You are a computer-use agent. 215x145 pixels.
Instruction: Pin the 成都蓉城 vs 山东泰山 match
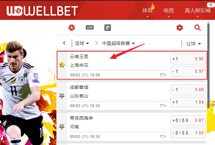click(x=62, y=96)
